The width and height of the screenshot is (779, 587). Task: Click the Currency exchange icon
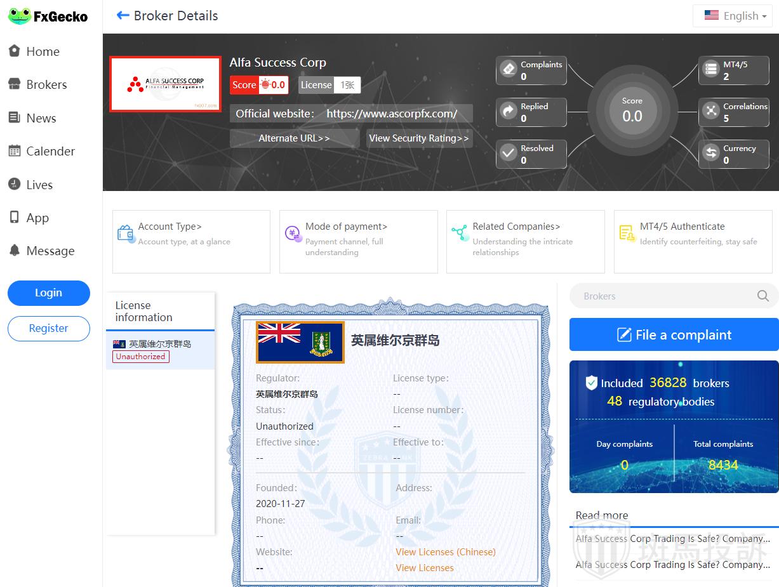tap(710, 154)
